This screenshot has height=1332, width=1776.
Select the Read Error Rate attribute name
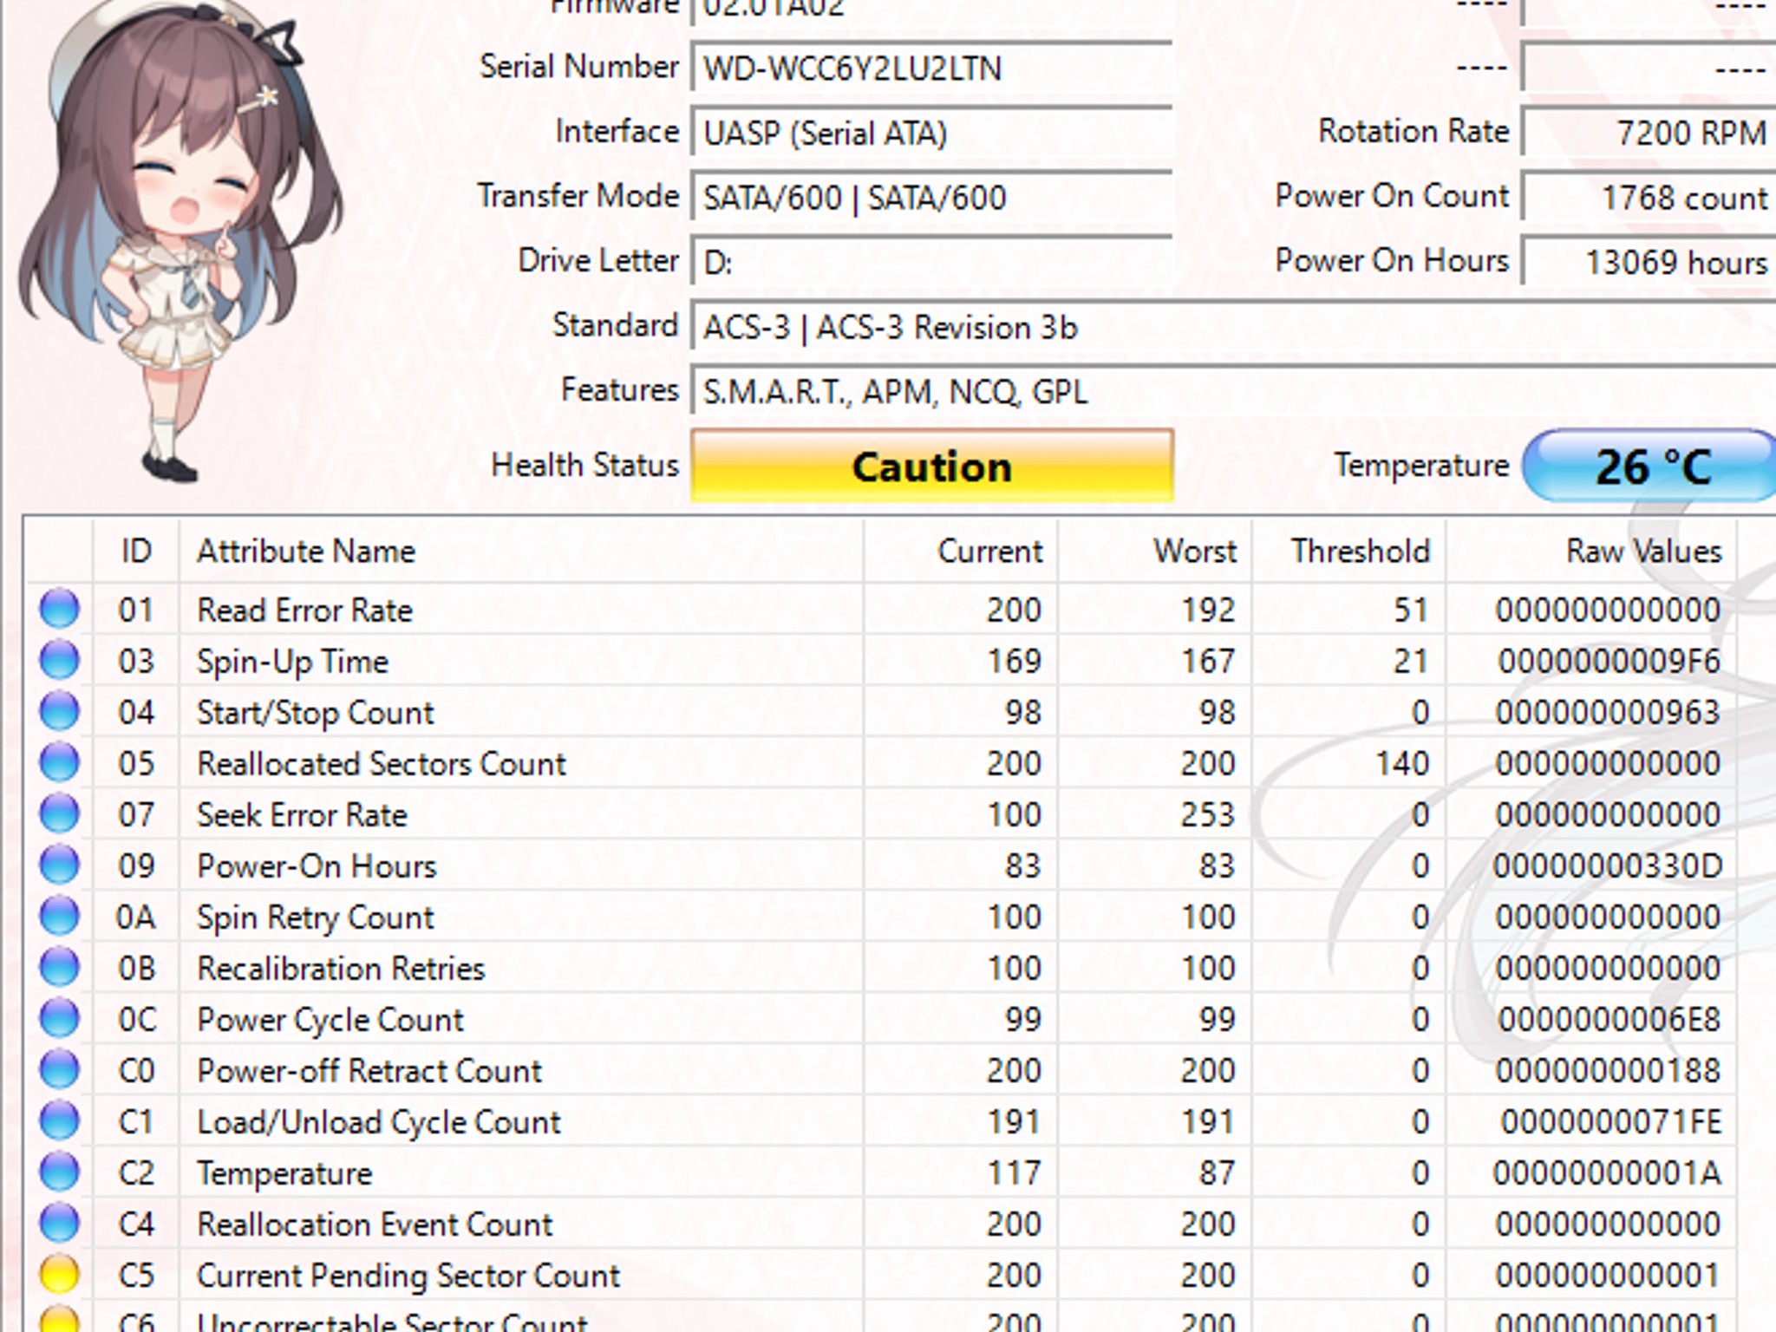(x=304, y=610)
